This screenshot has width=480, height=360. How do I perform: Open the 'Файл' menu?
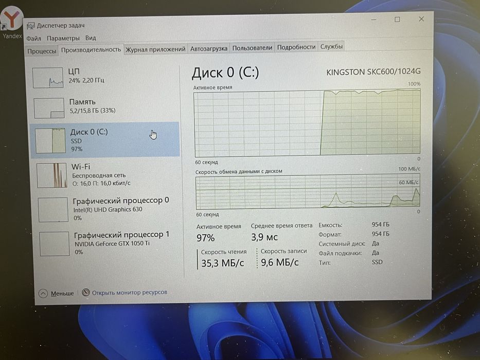[33, 38]
